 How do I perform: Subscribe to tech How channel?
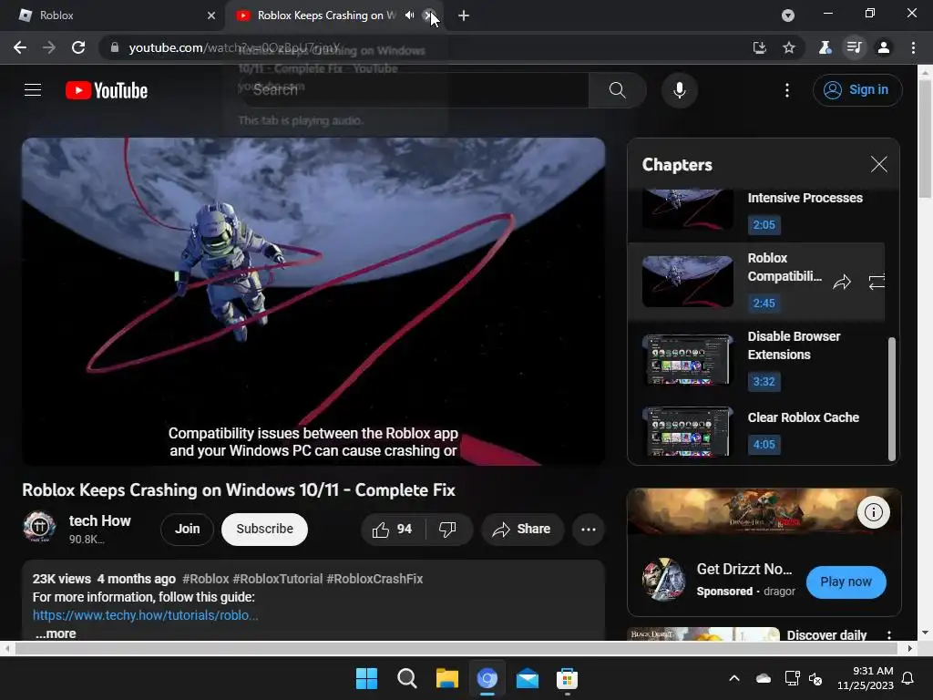click(x=264, y=530)
